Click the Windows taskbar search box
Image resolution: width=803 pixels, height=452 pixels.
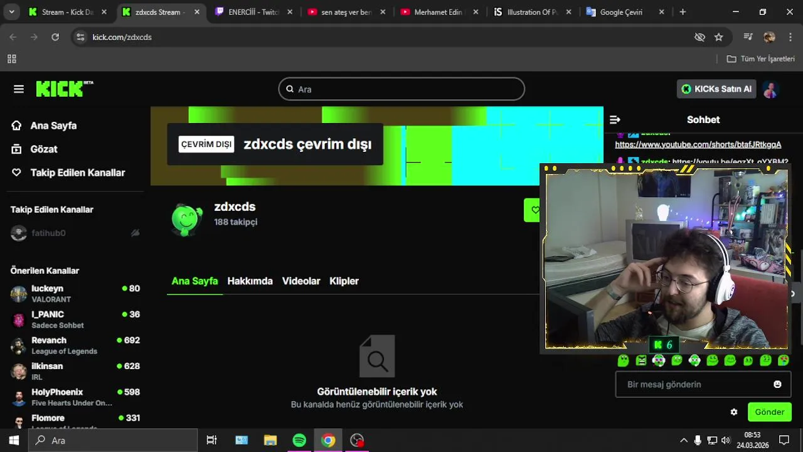tap(113, 440)
